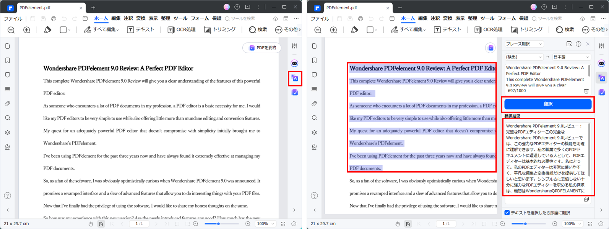The height and width of the screenshot is (229, 609).
Task: Select the highlighter tool in the left window toolbar
Action: 47,30
